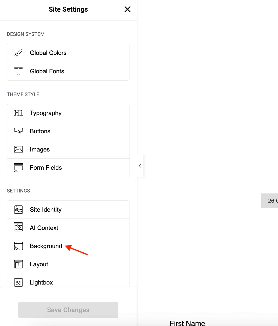Click the Images picture icon
The image size is (278, 326).
click(18, 149)
